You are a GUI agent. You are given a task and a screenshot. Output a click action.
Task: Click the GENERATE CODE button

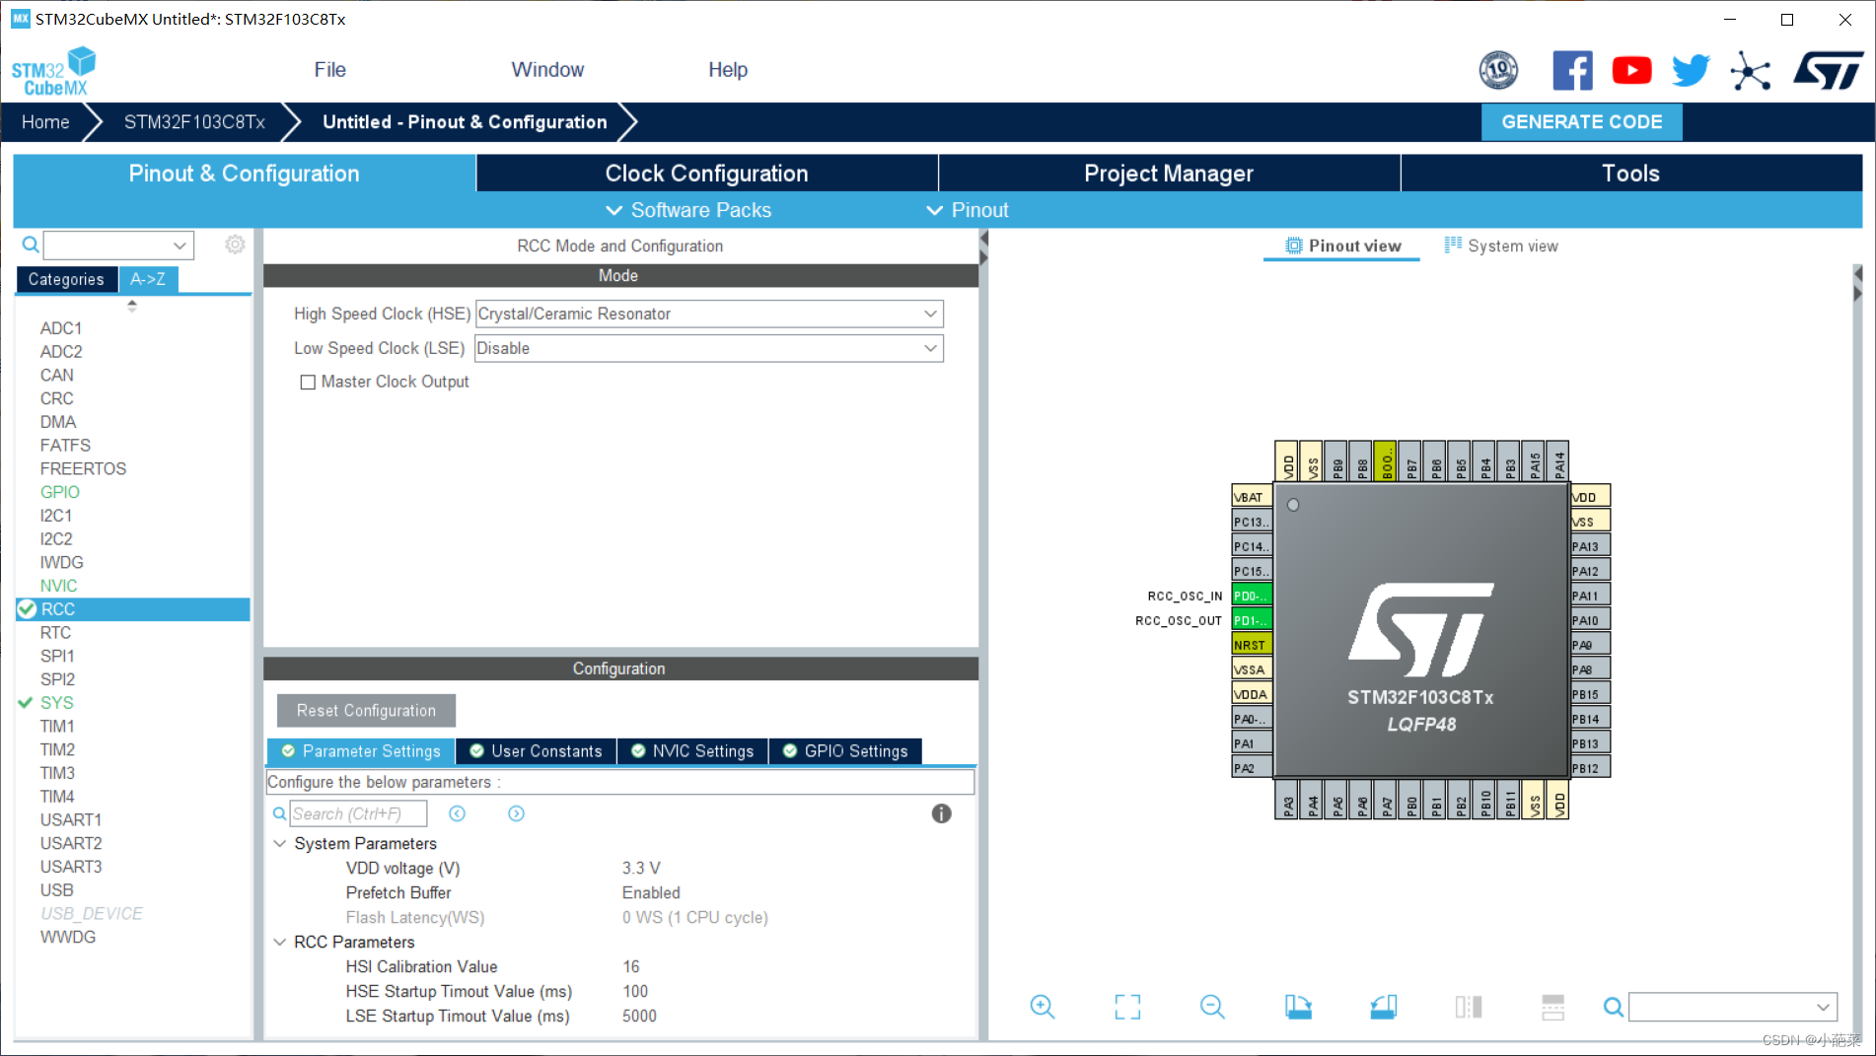[1581, 122]
